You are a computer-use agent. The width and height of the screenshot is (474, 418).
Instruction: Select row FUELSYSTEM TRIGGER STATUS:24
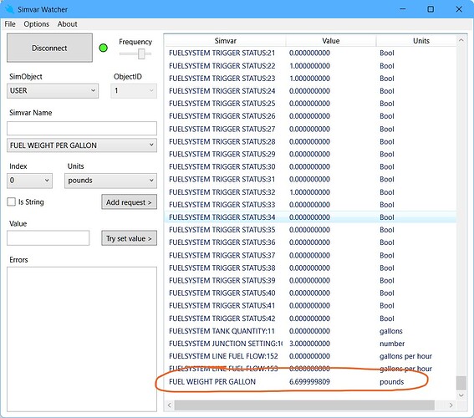(x=311, y=91)
